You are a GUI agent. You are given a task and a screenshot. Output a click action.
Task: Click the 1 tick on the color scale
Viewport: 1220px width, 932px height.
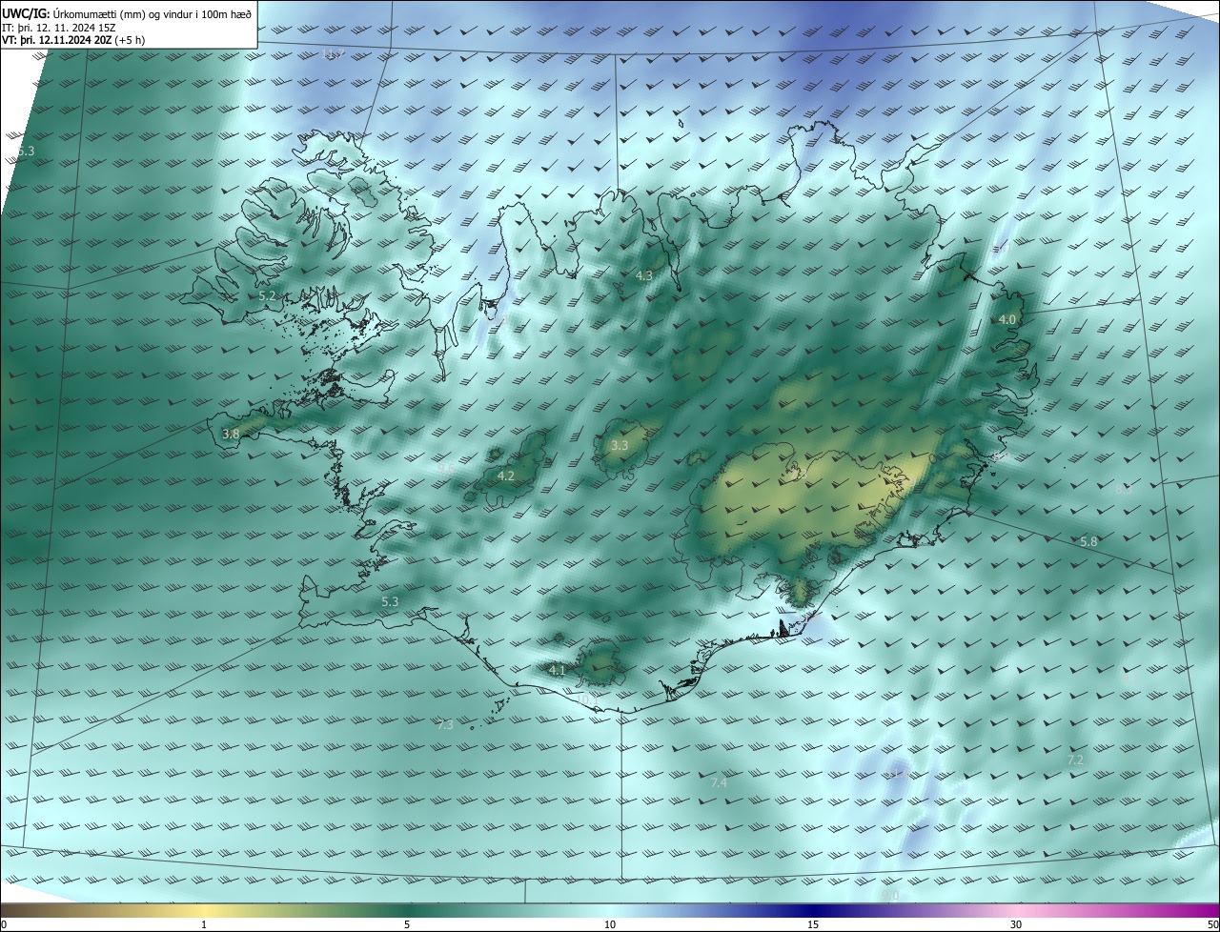204,924
